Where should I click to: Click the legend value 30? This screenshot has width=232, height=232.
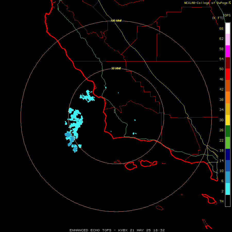coord(221,120)
